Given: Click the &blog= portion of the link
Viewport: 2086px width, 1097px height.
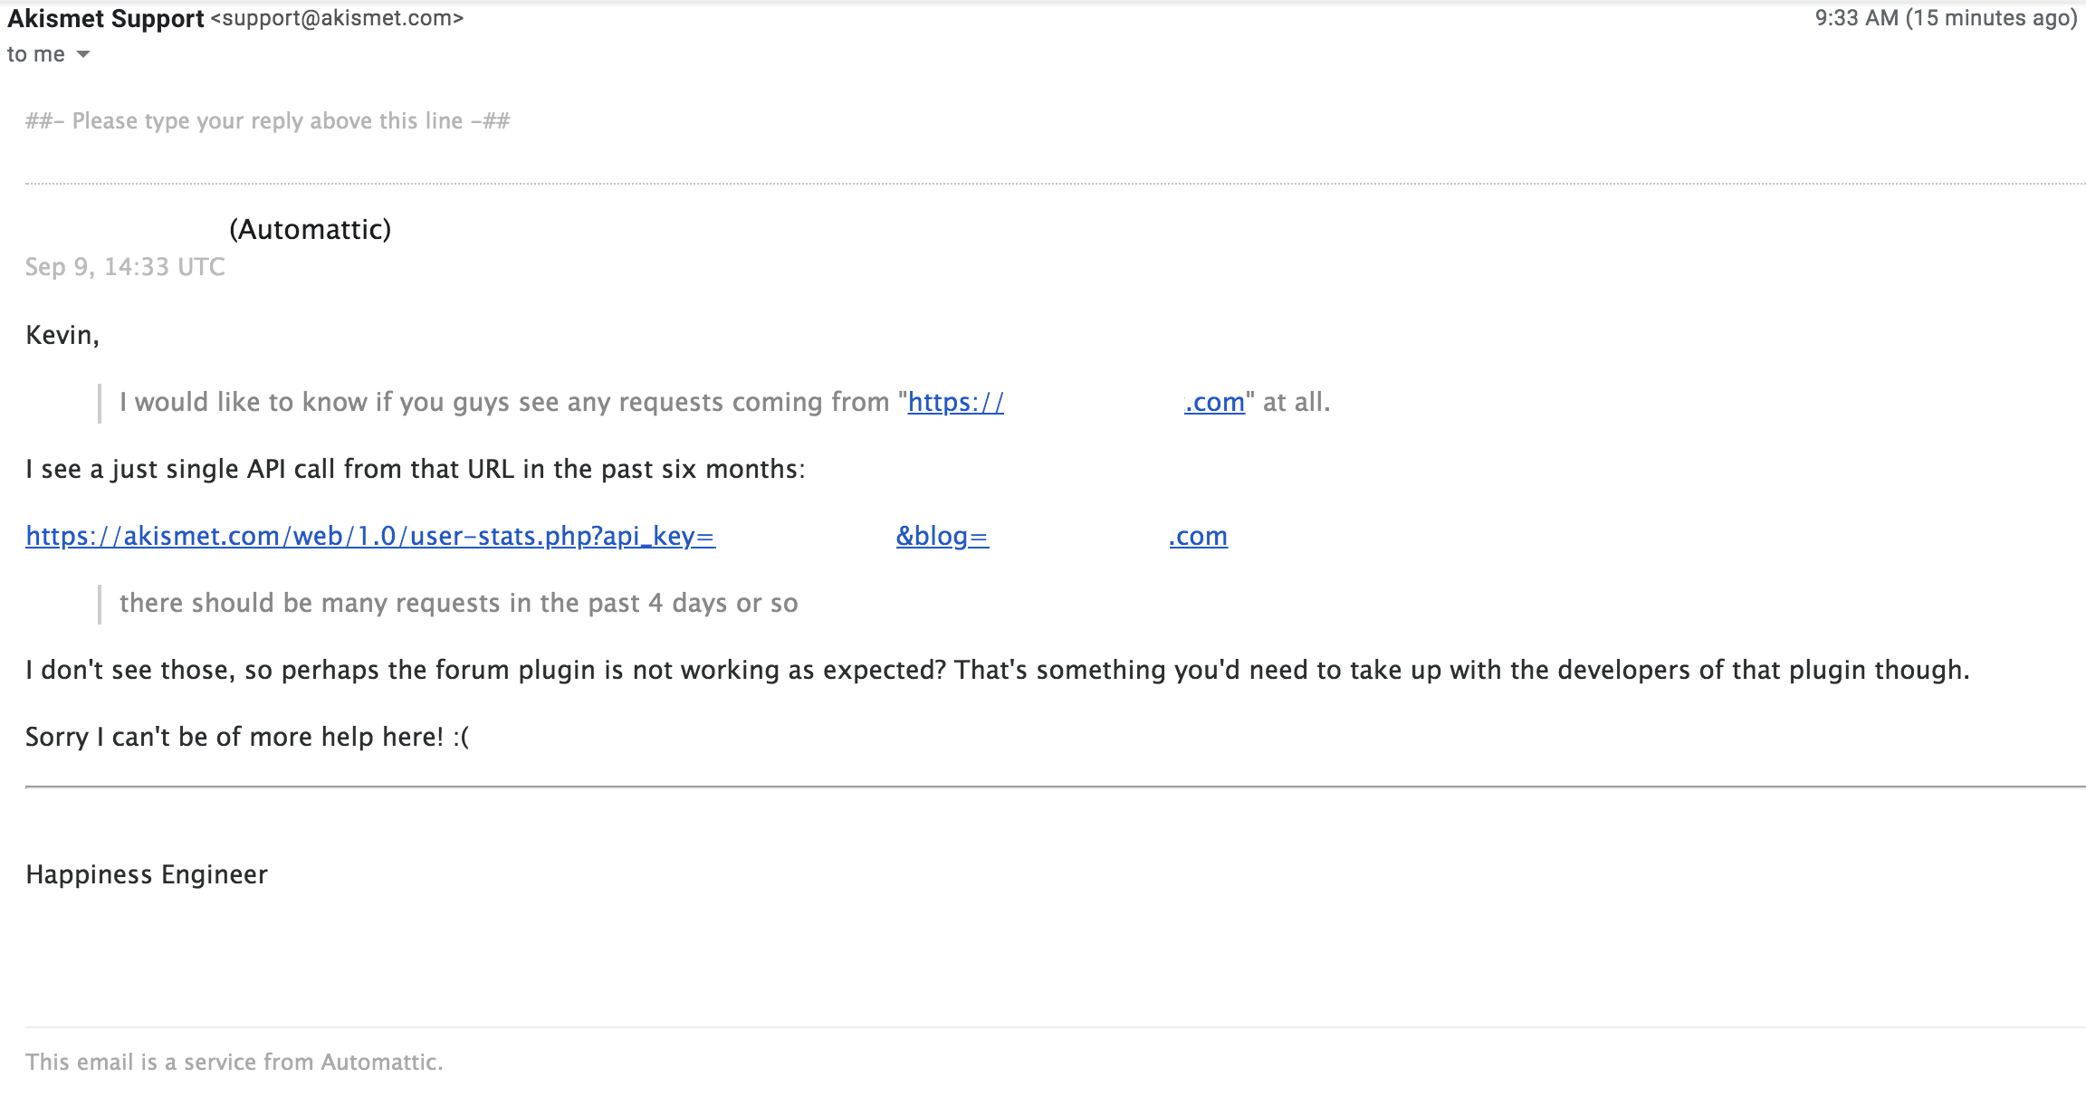Looking at the screenshot, I should [942, 537].
